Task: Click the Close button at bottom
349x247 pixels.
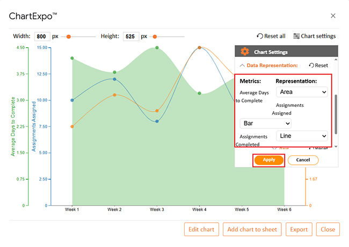Action: coord(328,229)
